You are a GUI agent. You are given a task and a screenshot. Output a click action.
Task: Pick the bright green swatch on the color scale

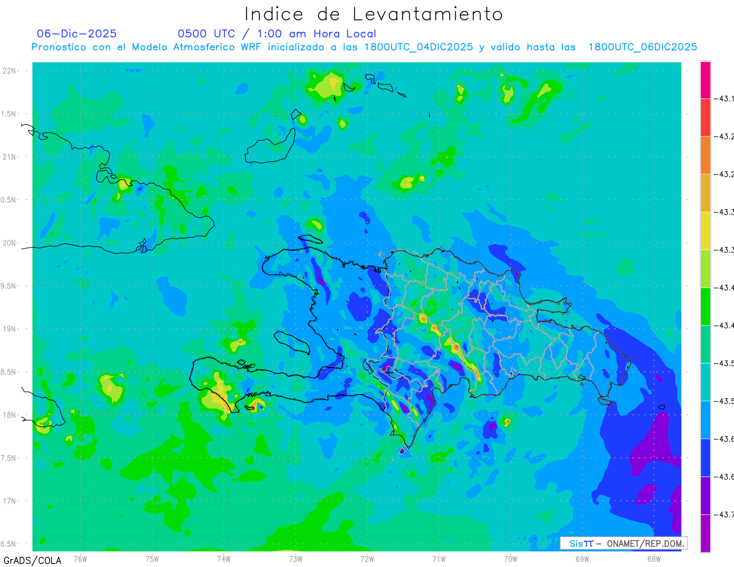point(705,306)
